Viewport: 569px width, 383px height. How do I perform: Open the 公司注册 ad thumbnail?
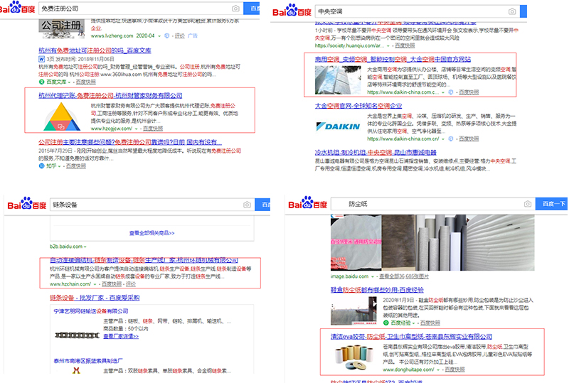click(x=61, y=28)
